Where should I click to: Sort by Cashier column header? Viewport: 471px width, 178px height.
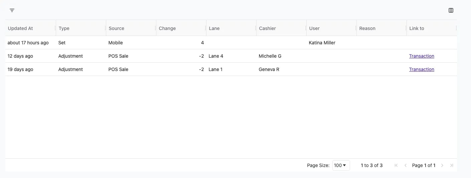[x=267, y=28]
